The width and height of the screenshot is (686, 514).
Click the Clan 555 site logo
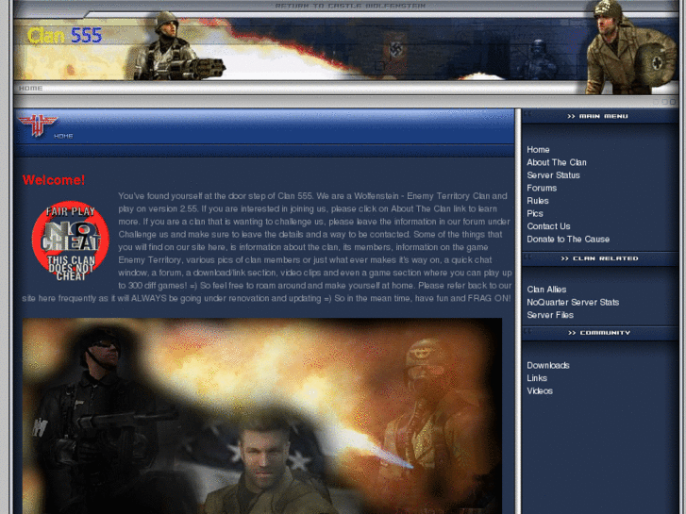click(64, 36)
